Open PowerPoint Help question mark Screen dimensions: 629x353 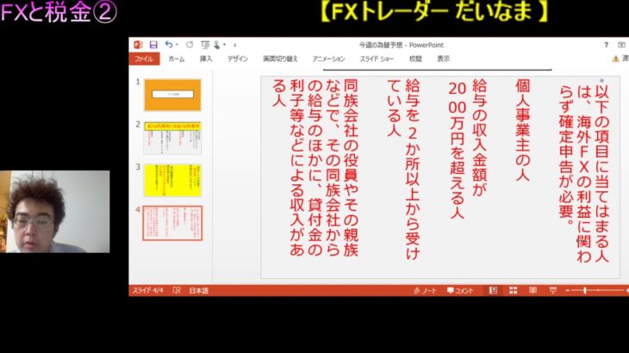tap(607, 45)
